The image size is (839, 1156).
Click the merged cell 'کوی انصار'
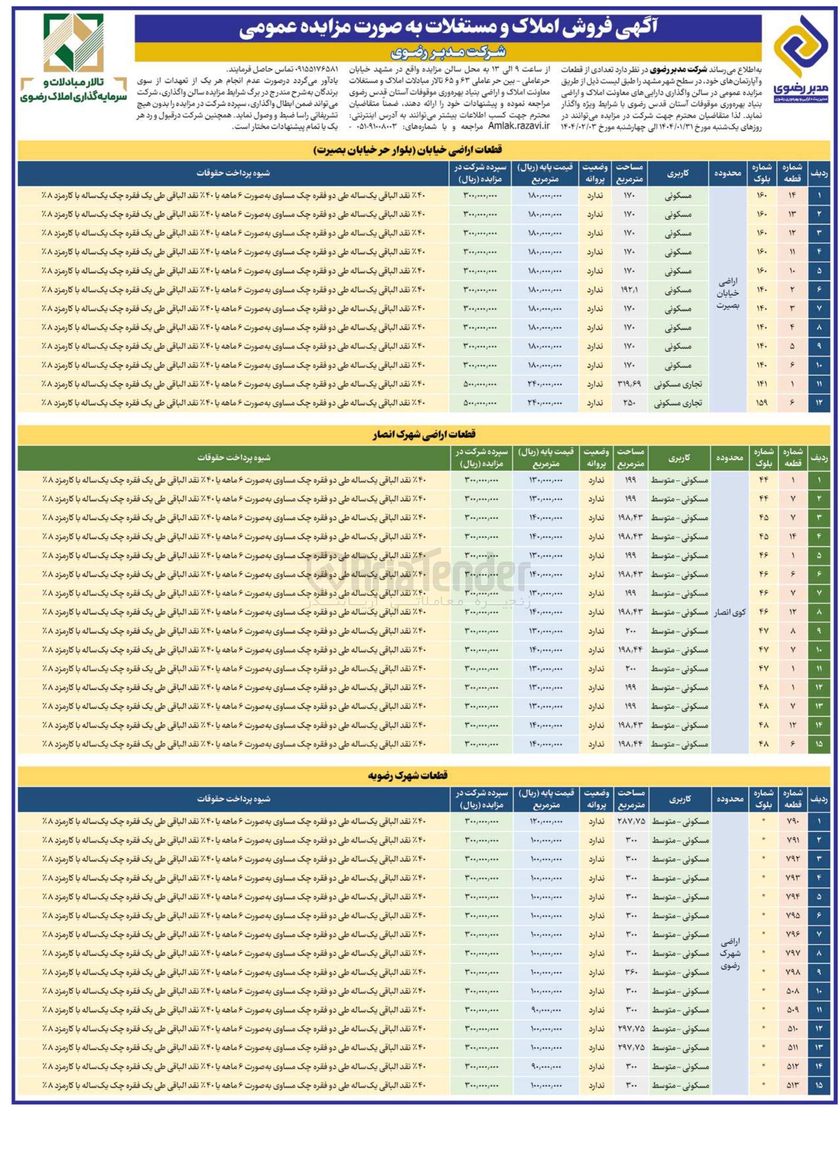point(730,613)
